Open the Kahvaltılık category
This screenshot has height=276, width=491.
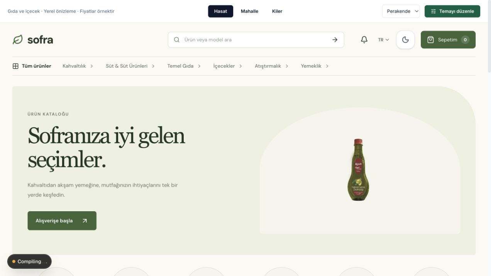click(x=74, y=66)
